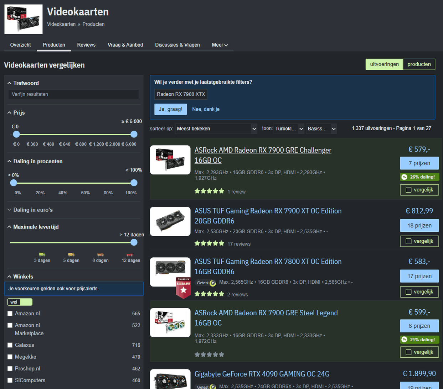Collapse the Maximale levertijd section
The height and width of the screenshot is (389, 443).
[33, 227]
